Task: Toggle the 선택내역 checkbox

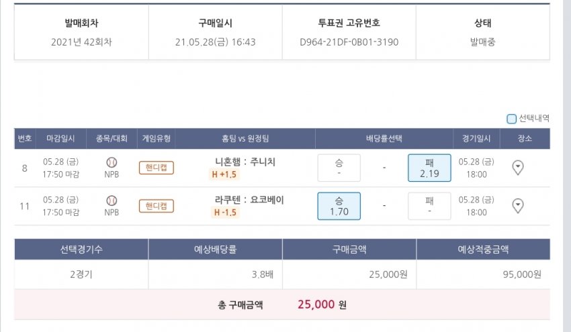Action: point(512,119)
